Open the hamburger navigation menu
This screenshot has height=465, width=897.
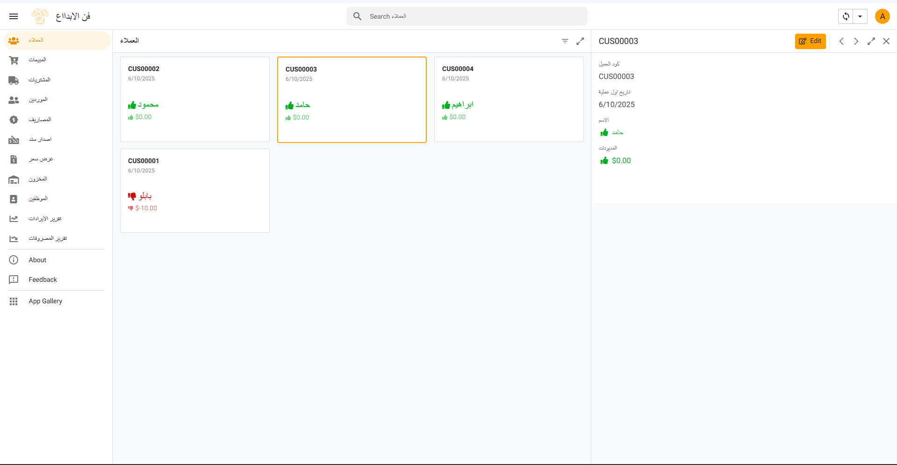[x=14, y=16]
